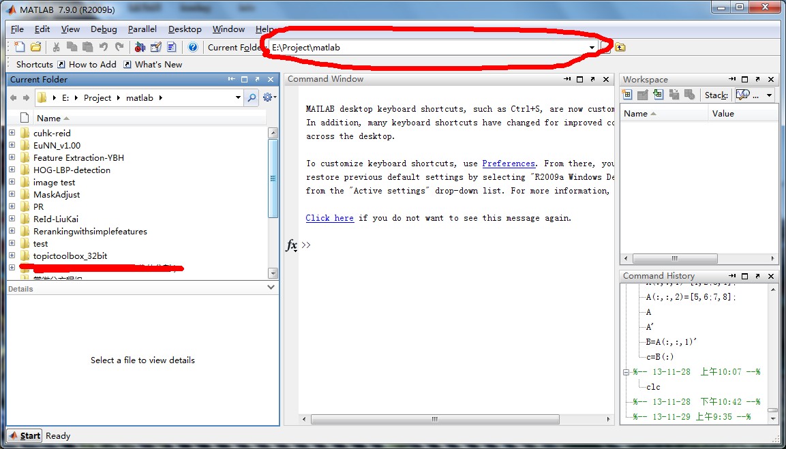Expand the topictoolbox_32bit folder
This screenshot has height=449, width=786.
pos(12,256)
